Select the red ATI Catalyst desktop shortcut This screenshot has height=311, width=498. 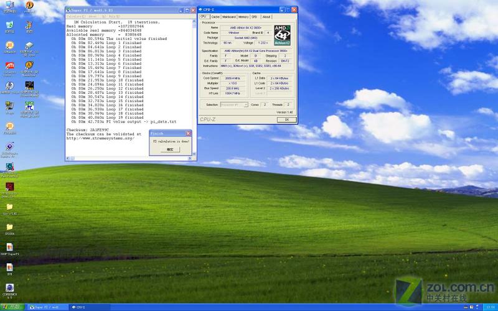(x=10, y=66)
